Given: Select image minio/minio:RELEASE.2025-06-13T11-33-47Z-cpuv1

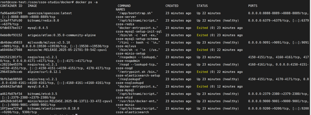Looking at the screenshot, I should coord(70,101).
